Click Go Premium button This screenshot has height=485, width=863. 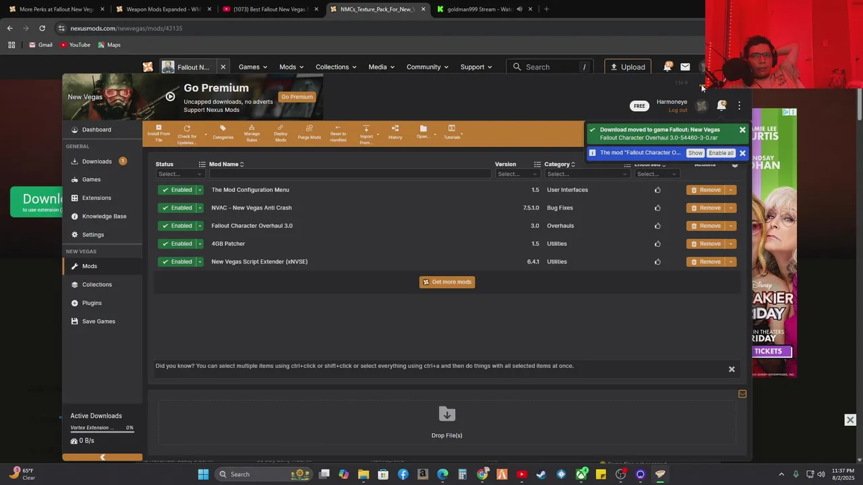click(x=297, y=97)
